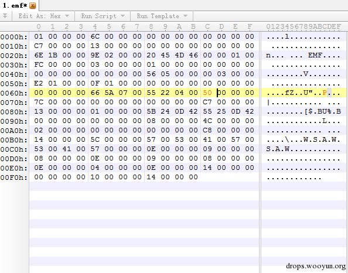This screenshot has width=348, height=273.
Task: Click the 0060h row address label
Action: pyautogui.click(x=13, y=93)
